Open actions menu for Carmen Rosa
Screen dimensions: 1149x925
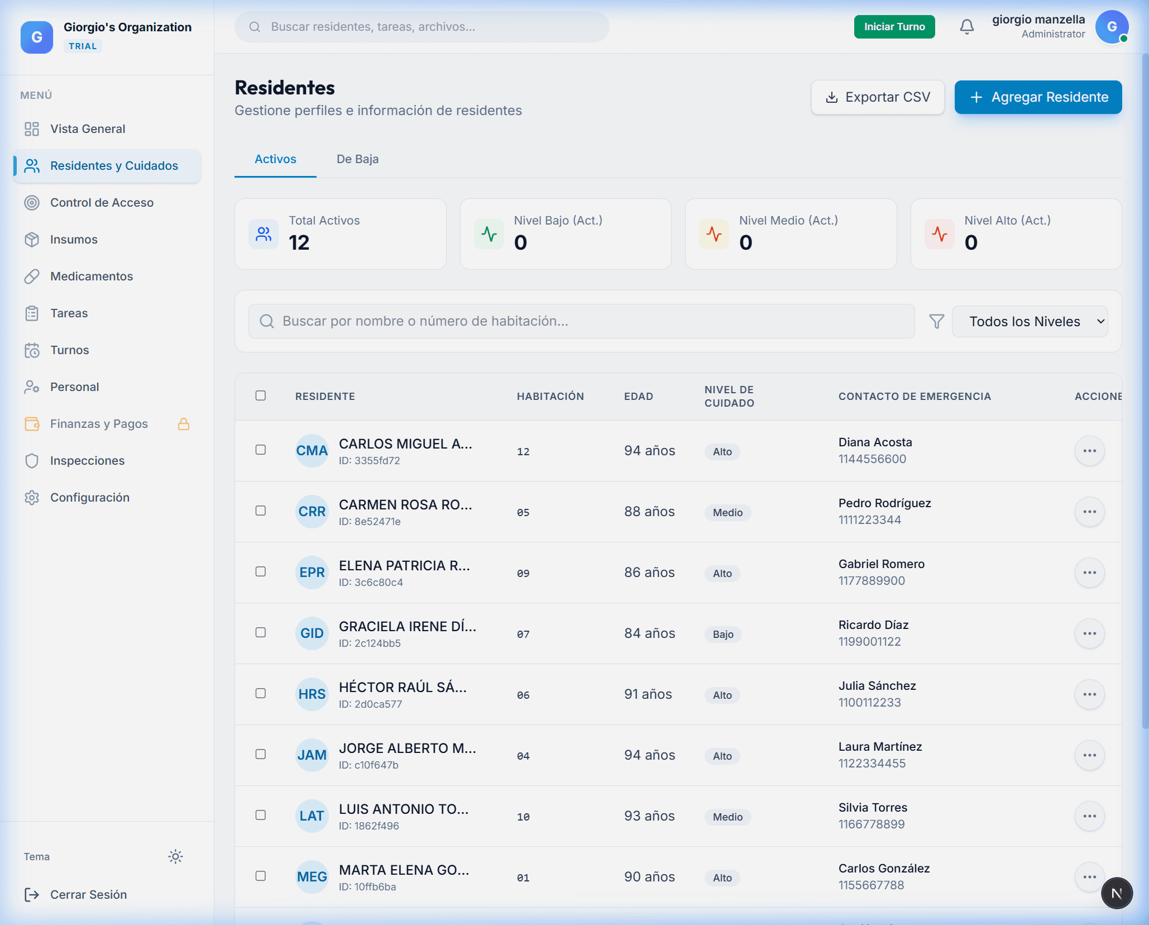coord(1089,512)
